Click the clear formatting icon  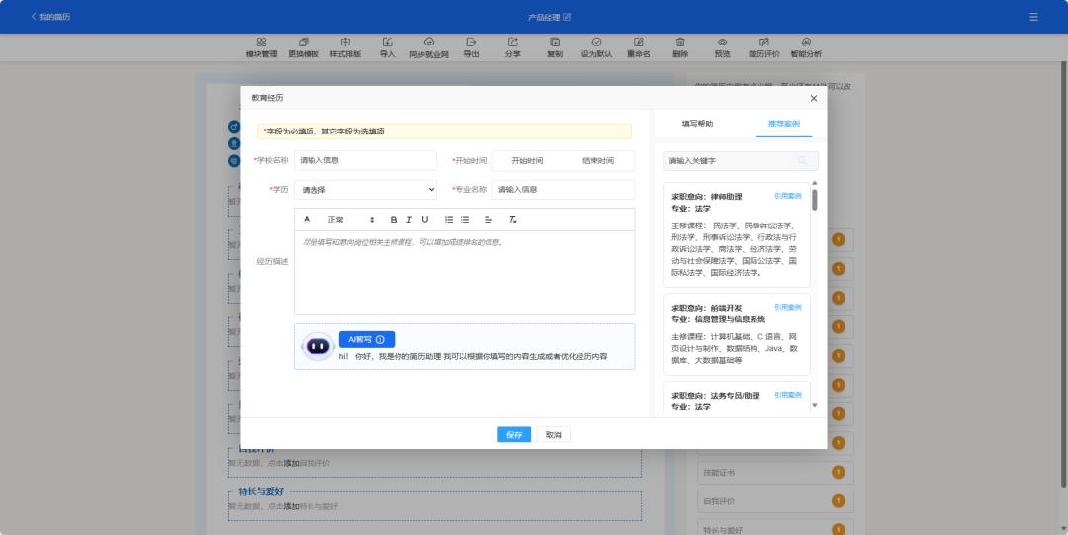513,220
